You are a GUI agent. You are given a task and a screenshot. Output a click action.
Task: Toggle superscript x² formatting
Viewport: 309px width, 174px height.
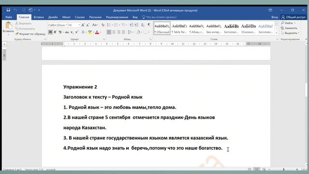pyautogui.click(x=77, y=32)
